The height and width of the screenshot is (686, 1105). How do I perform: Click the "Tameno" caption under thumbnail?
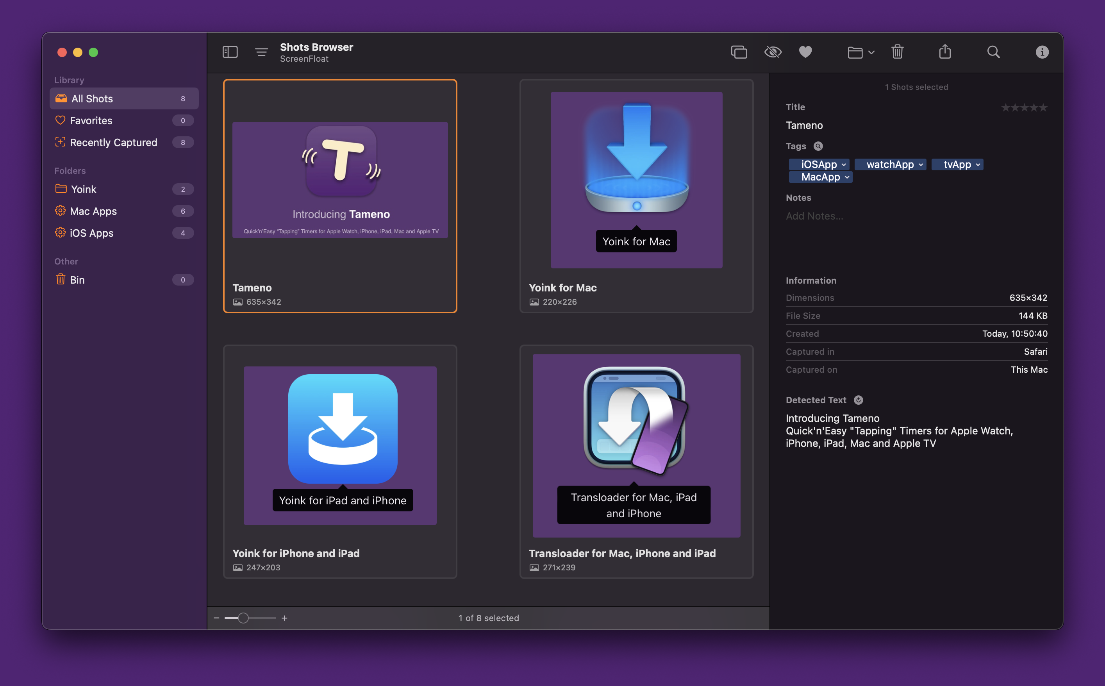252,288
